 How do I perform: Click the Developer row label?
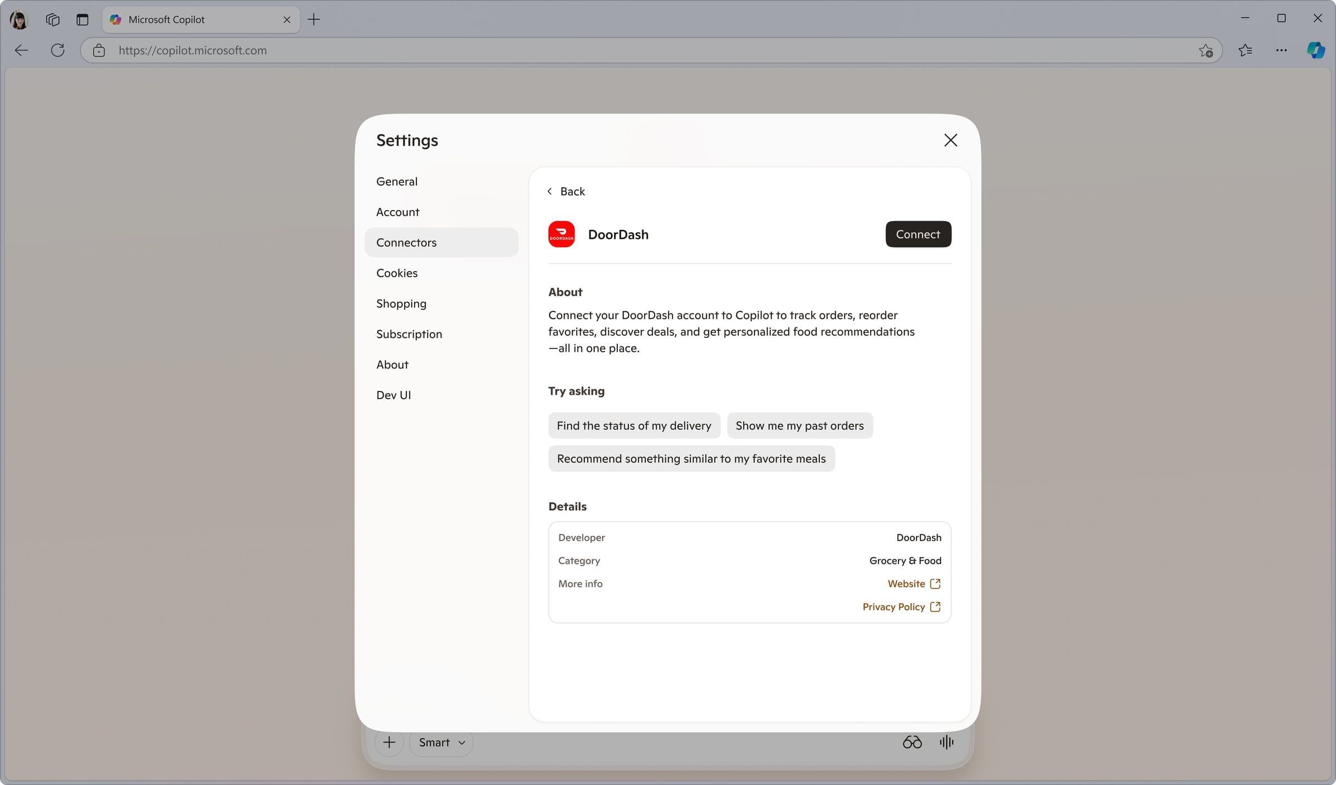[581, 538]
